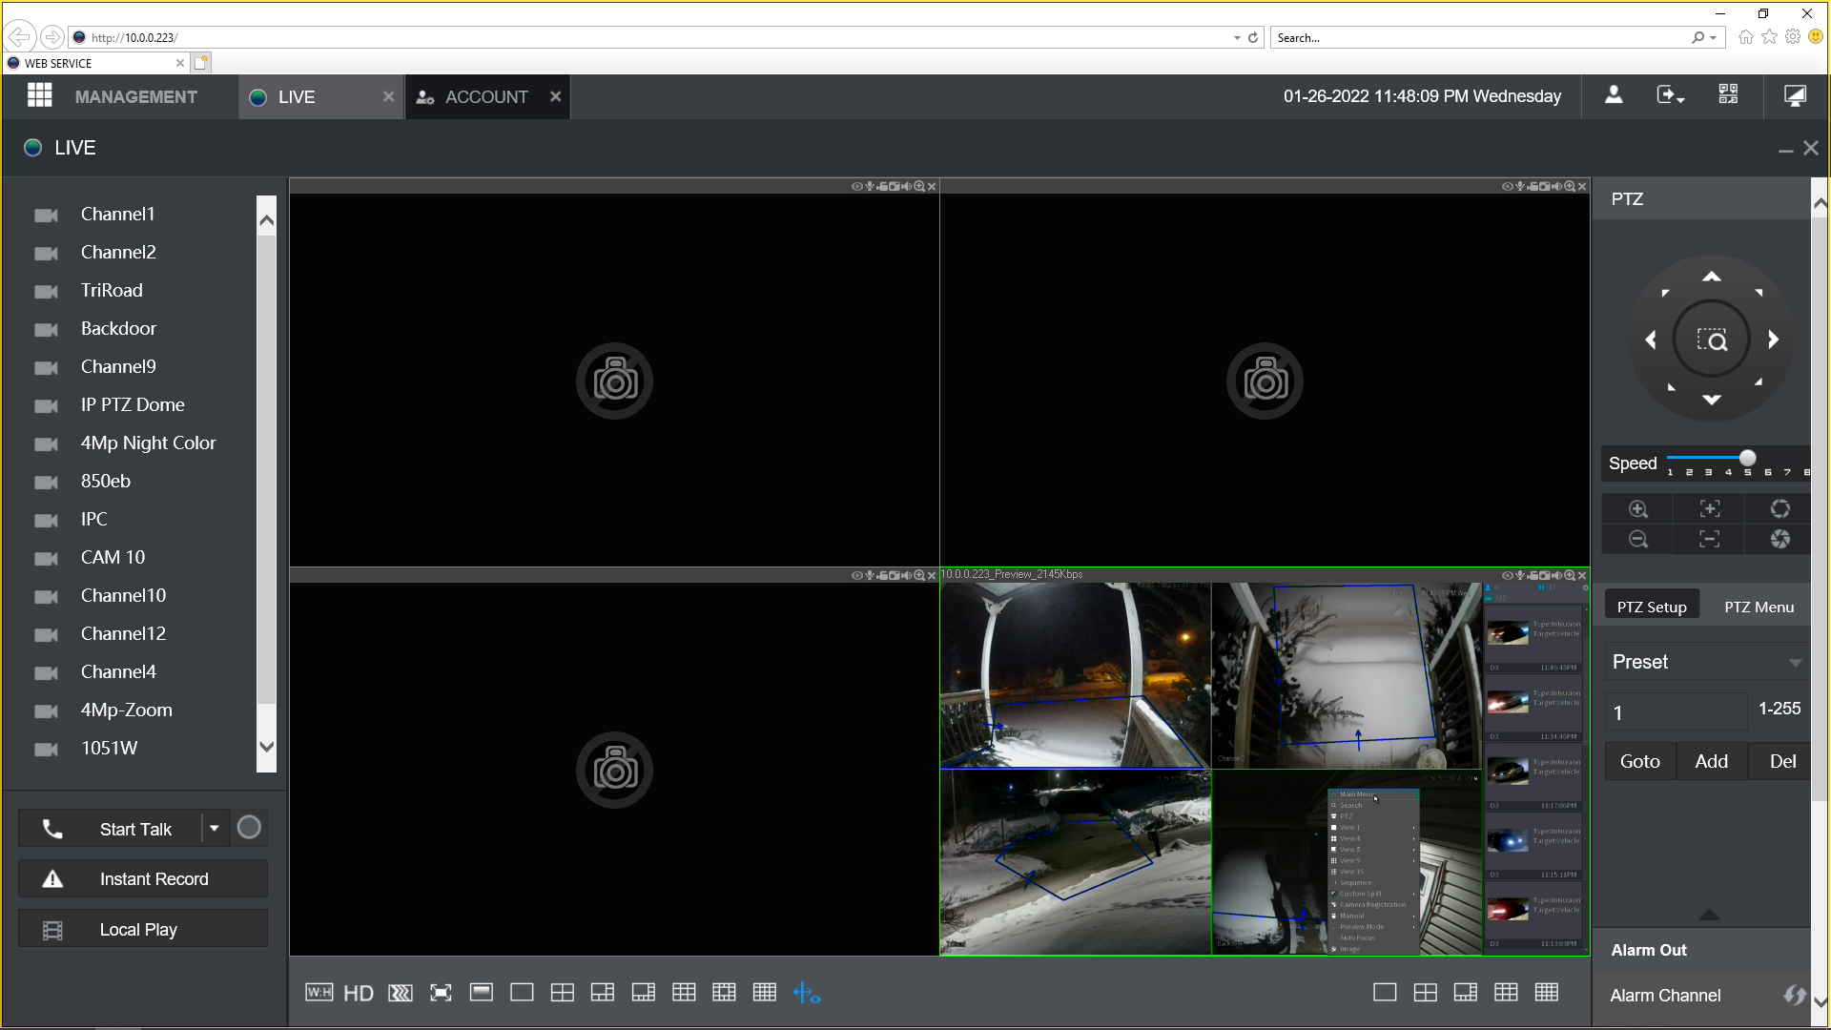Select single window layout in right group

(1385, 993)
